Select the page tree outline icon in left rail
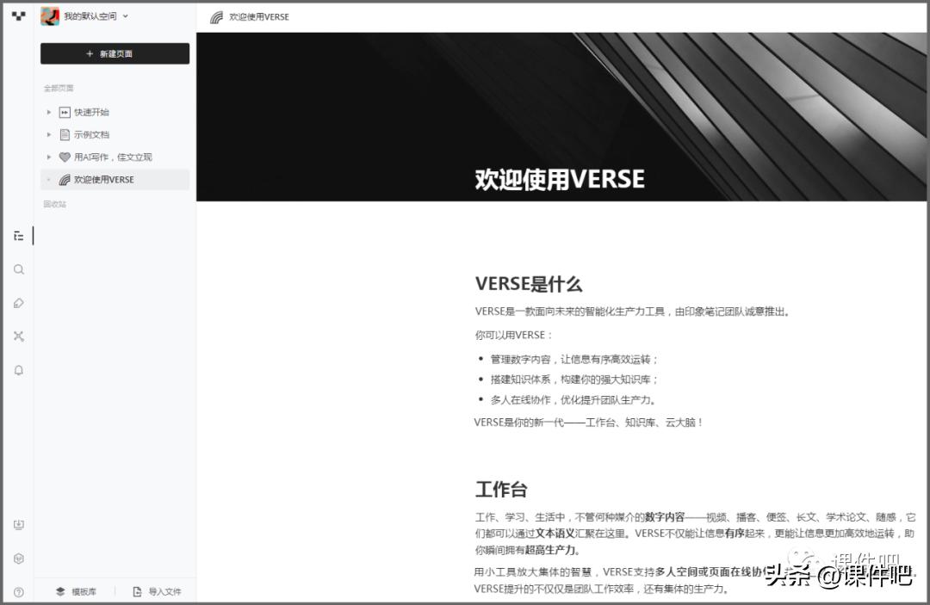 coord(19,236)
